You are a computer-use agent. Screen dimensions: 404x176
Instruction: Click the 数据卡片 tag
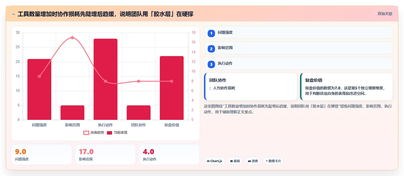click(273, 161)
